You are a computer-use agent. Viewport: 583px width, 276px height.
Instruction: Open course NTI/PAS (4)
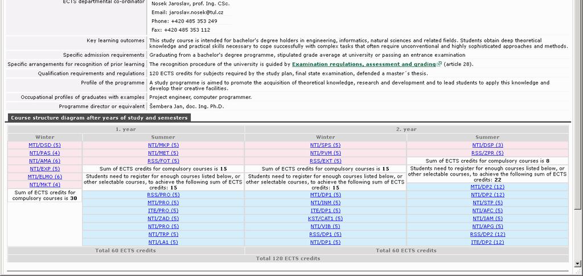point(44,153)
